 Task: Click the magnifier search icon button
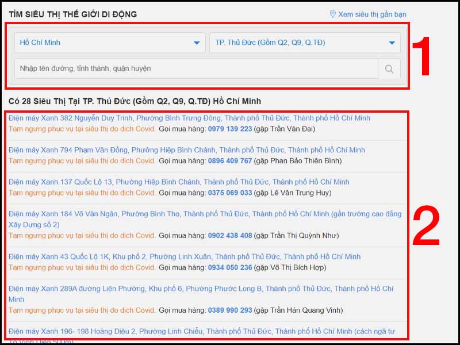pyautogui.click(x=389, y=68)
